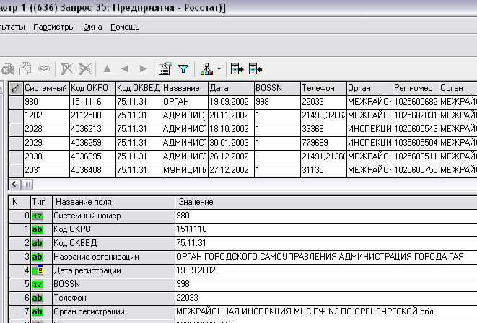
Task: Click ab type icon for Телефон field
Action: tap(38, 298)
